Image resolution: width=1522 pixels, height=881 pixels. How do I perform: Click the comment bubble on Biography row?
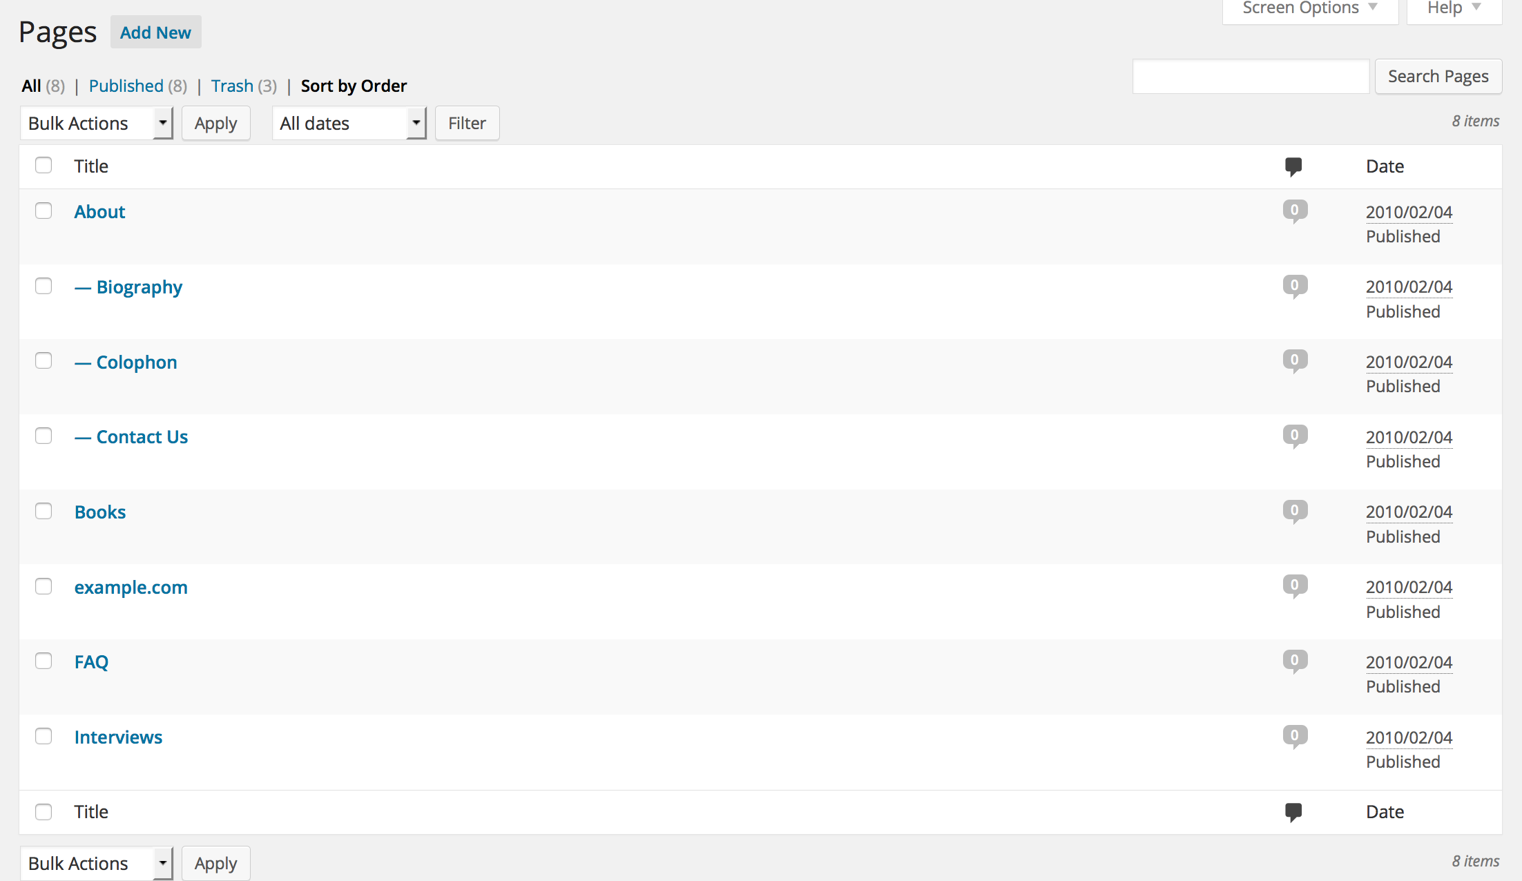tap(1295, 286)
